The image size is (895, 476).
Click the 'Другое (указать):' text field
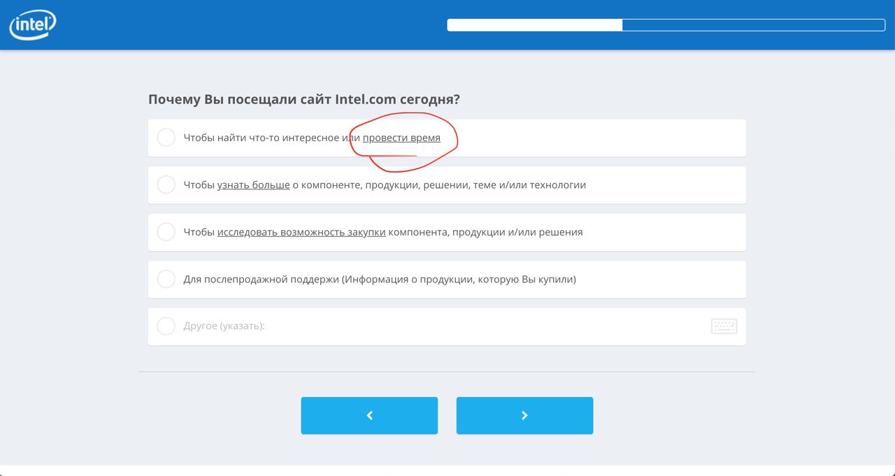click(x=447, y=326)
